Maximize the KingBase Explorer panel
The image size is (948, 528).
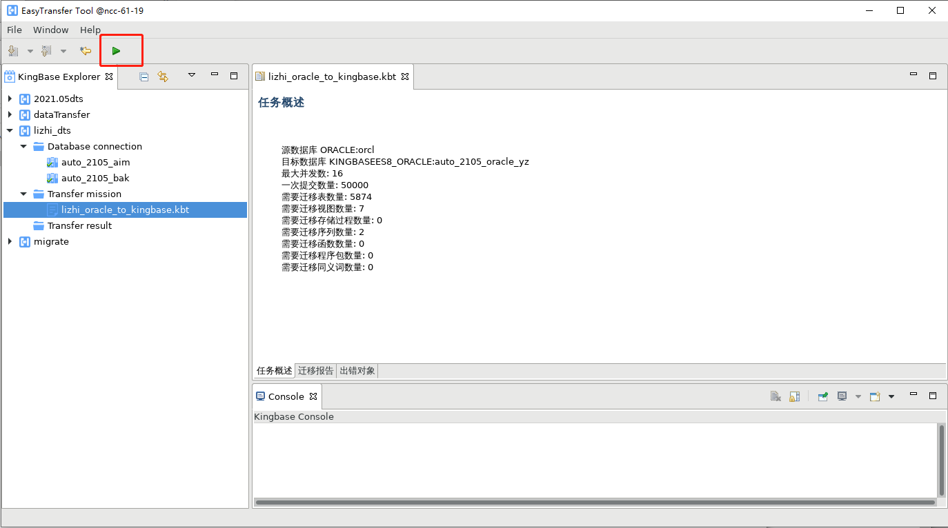pyautogui.click(x=234, y=76)
